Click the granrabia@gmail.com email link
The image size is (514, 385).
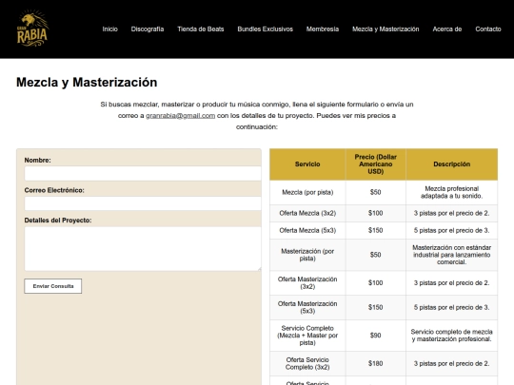tap(180, 116)
